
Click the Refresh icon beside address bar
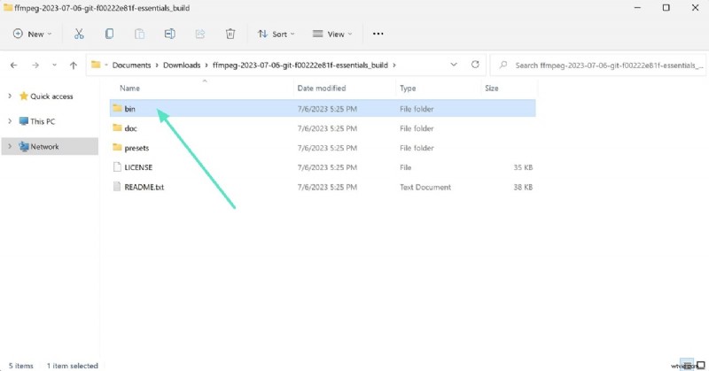475,65
